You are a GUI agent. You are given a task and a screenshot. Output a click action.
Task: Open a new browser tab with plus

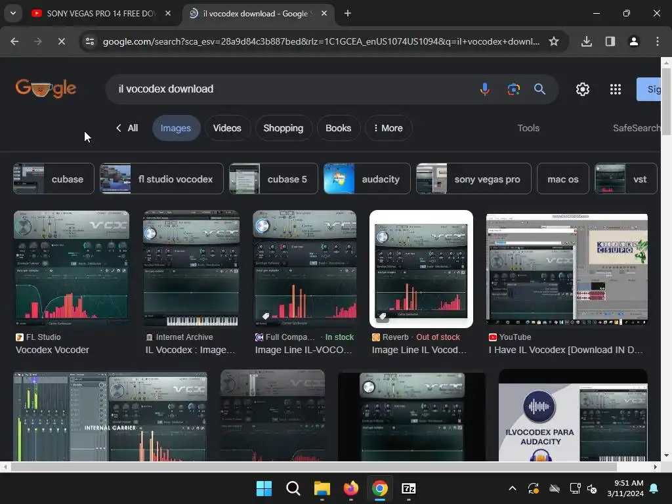(x=348, y=13)
